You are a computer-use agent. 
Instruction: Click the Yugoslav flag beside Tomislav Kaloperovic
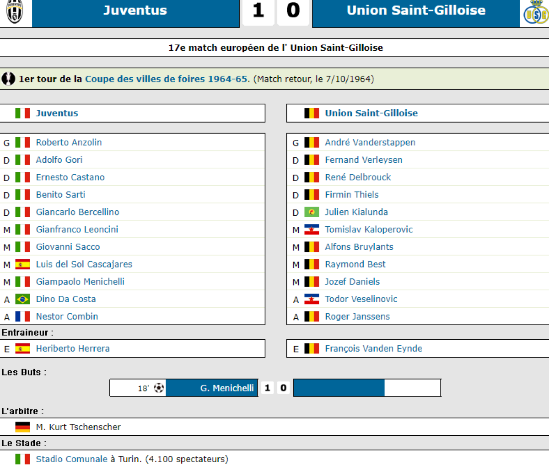click(x=312, y=230)
